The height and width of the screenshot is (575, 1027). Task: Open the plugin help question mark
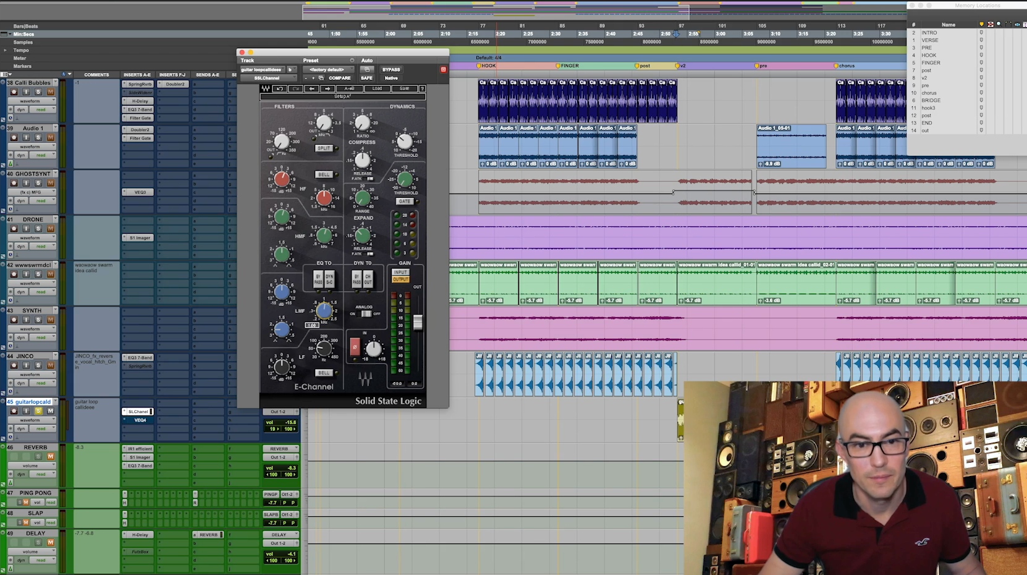[423, 88]
